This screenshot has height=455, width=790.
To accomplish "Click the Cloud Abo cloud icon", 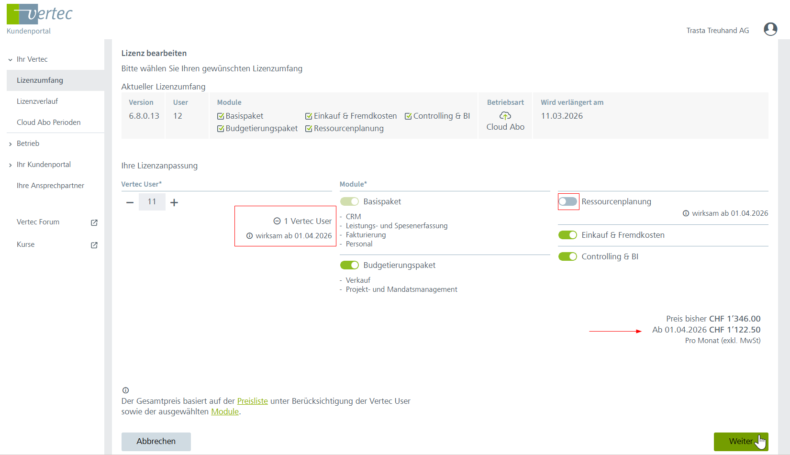I will [x=505, y=116].
